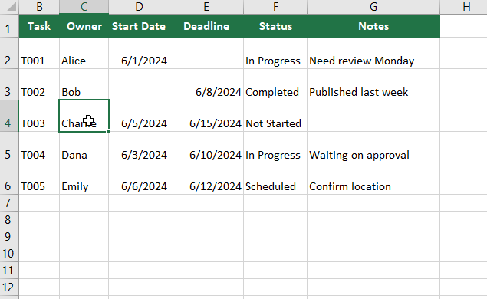Click the Select All corner triangle

coord(10,7)
